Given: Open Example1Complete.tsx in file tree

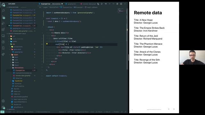Looking at the screenshot, I should point(23,73).
